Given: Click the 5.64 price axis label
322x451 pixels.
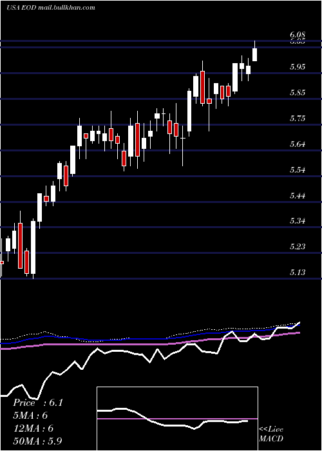Looking at the screenshot, I should 298,144.
